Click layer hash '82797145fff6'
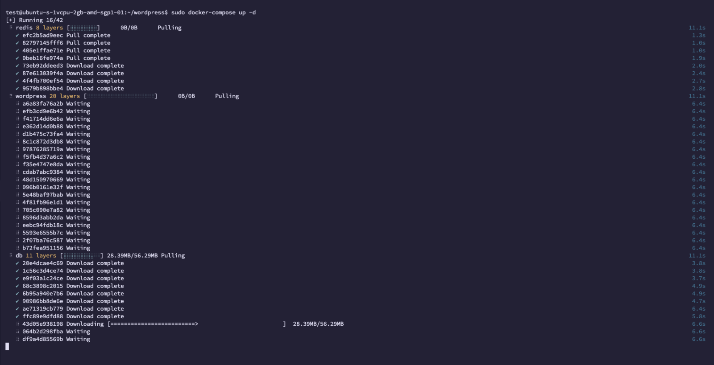 43,43
